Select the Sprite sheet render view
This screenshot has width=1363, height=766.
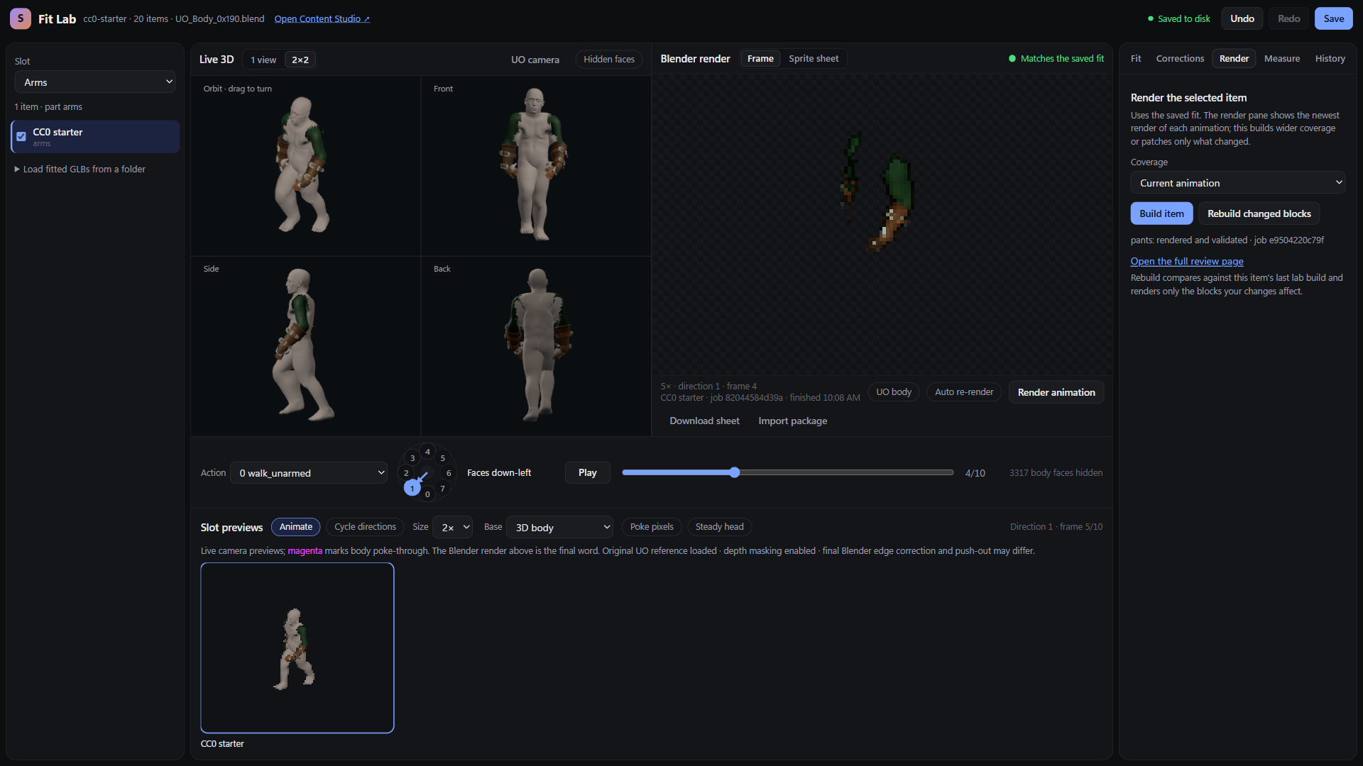[814, 59]
